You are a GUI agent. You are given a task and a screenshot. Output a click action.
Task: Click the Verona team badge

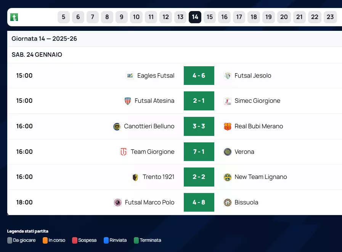[228, 152]
